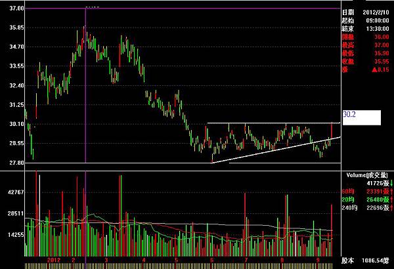Click the 最高 high price 37.00
The image size is (394, 269).
365,45
